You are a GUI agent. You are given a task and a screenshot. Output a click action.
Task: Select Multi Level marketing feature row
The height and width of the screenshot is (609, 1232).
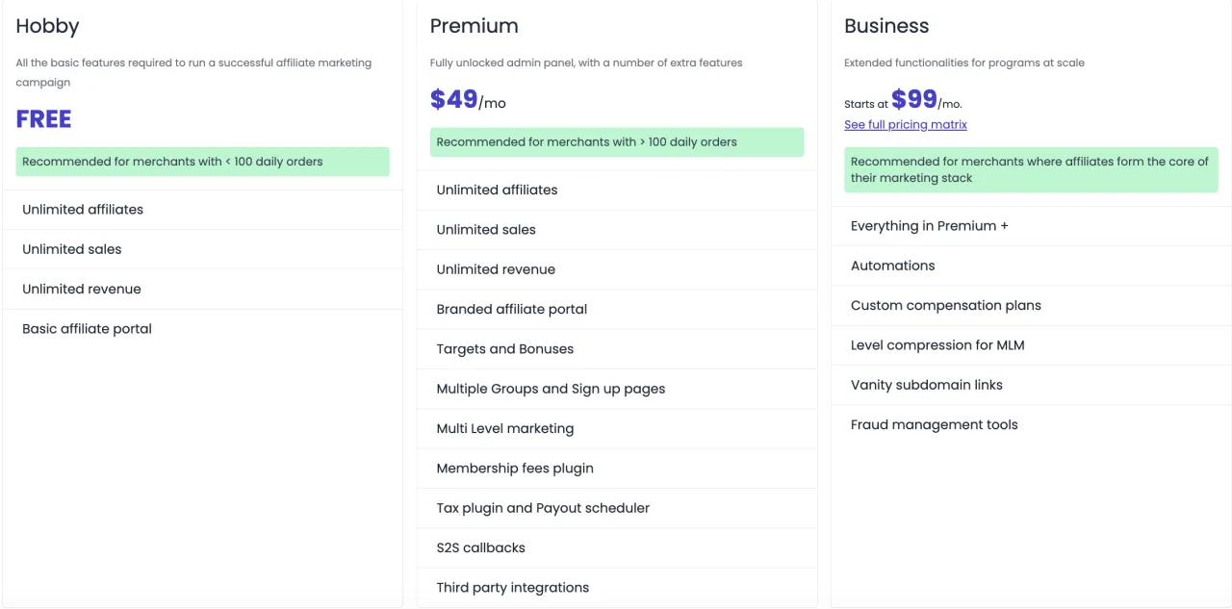[617, 429]
